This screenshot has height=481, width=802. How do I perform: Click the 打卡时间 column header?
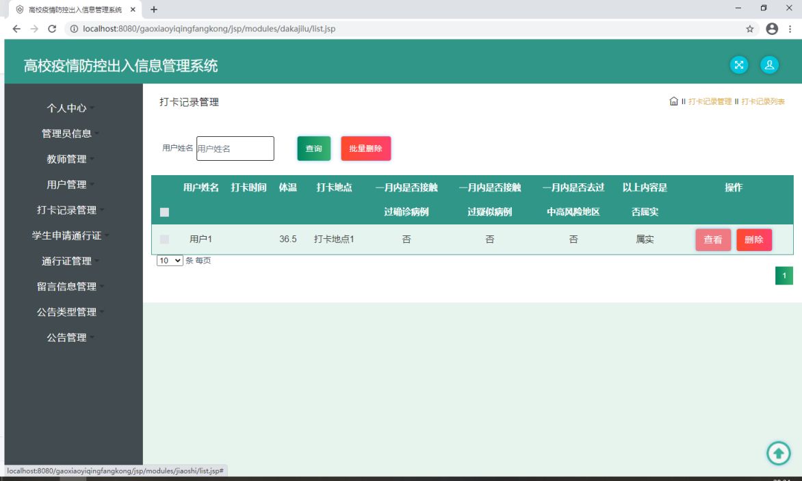point(248,187)
